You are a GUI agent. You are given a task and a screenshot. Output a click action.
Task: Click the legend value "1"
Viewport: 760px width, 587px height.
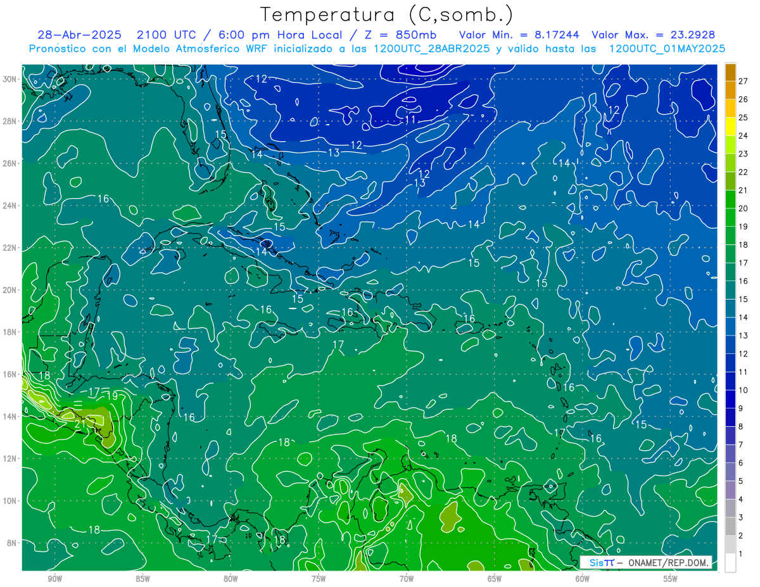741,554
